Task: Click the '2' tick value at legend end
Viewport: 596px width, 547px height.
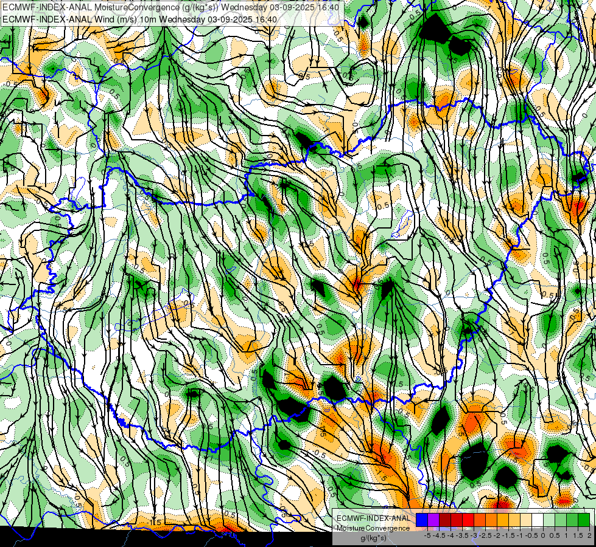Action: 589,535
